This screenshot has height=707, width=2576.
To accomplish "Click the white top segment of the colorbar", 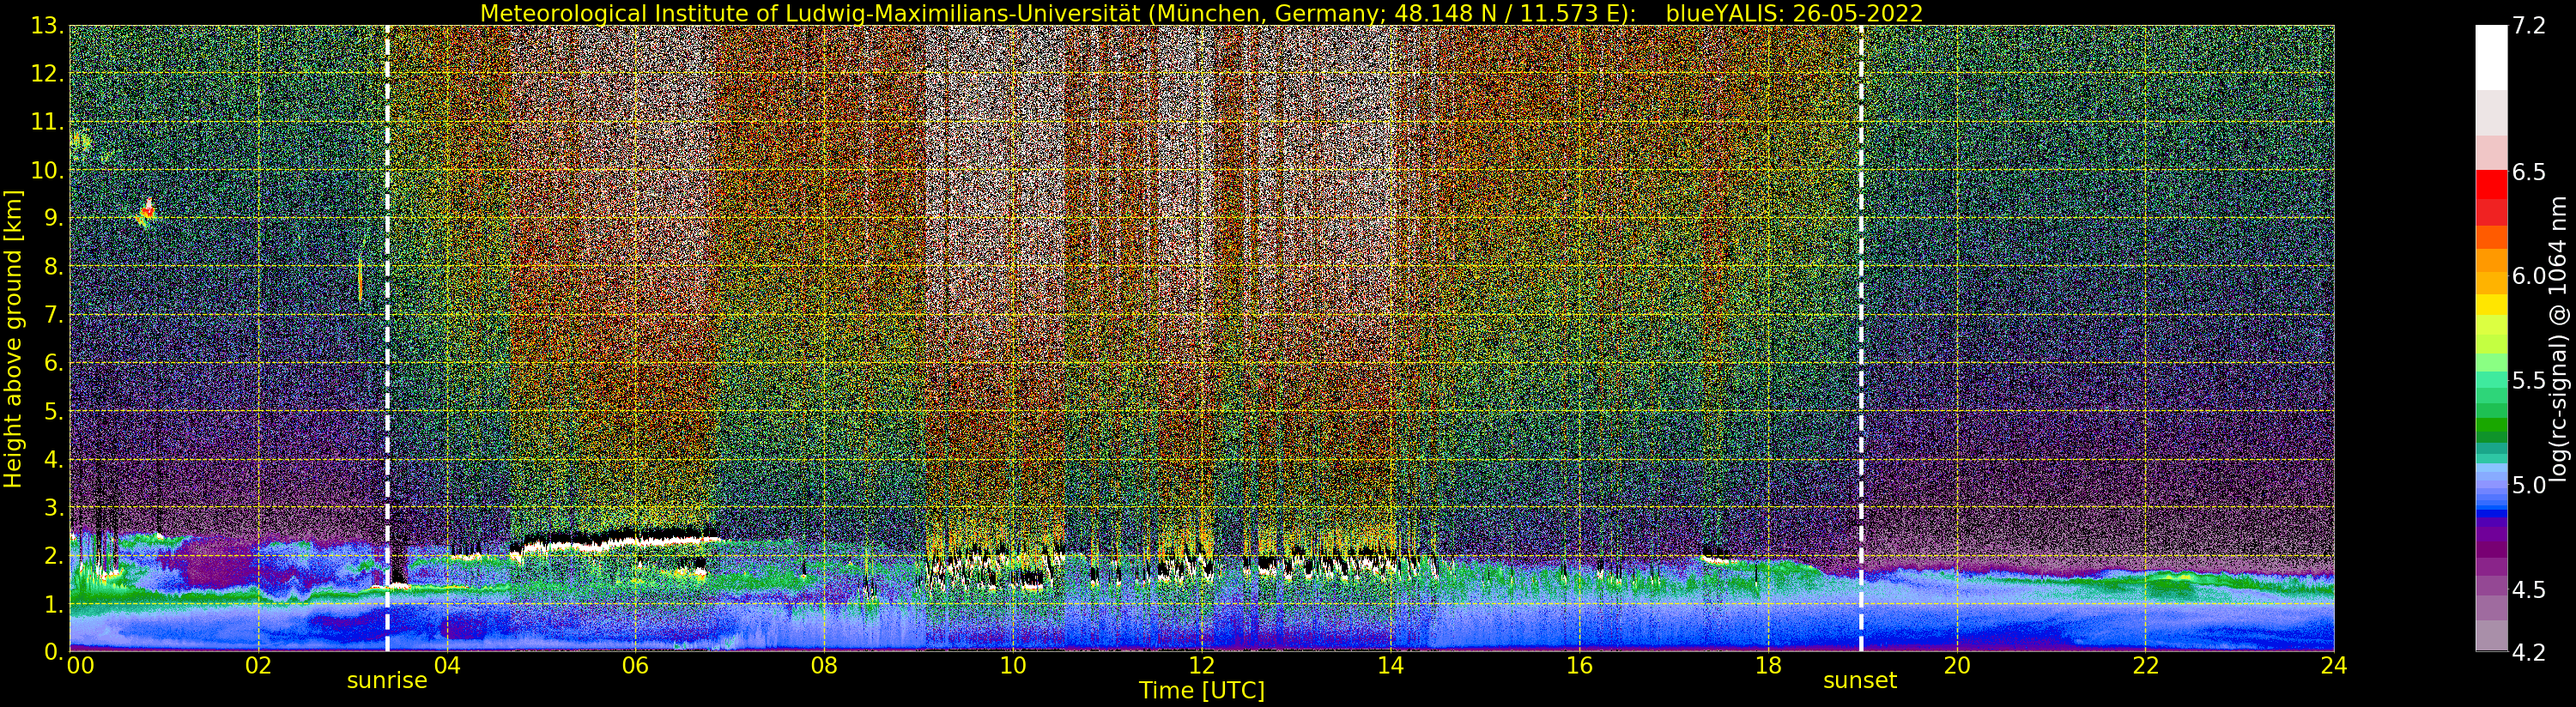I will point(2491,58).
